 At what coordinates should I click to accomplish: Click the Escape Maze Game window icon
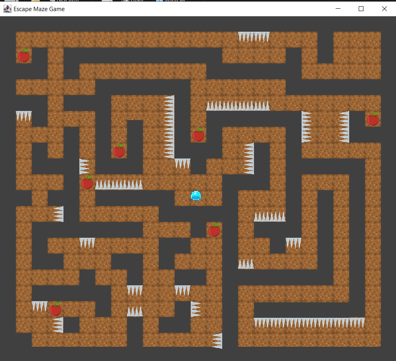click(x=7, y=9)
